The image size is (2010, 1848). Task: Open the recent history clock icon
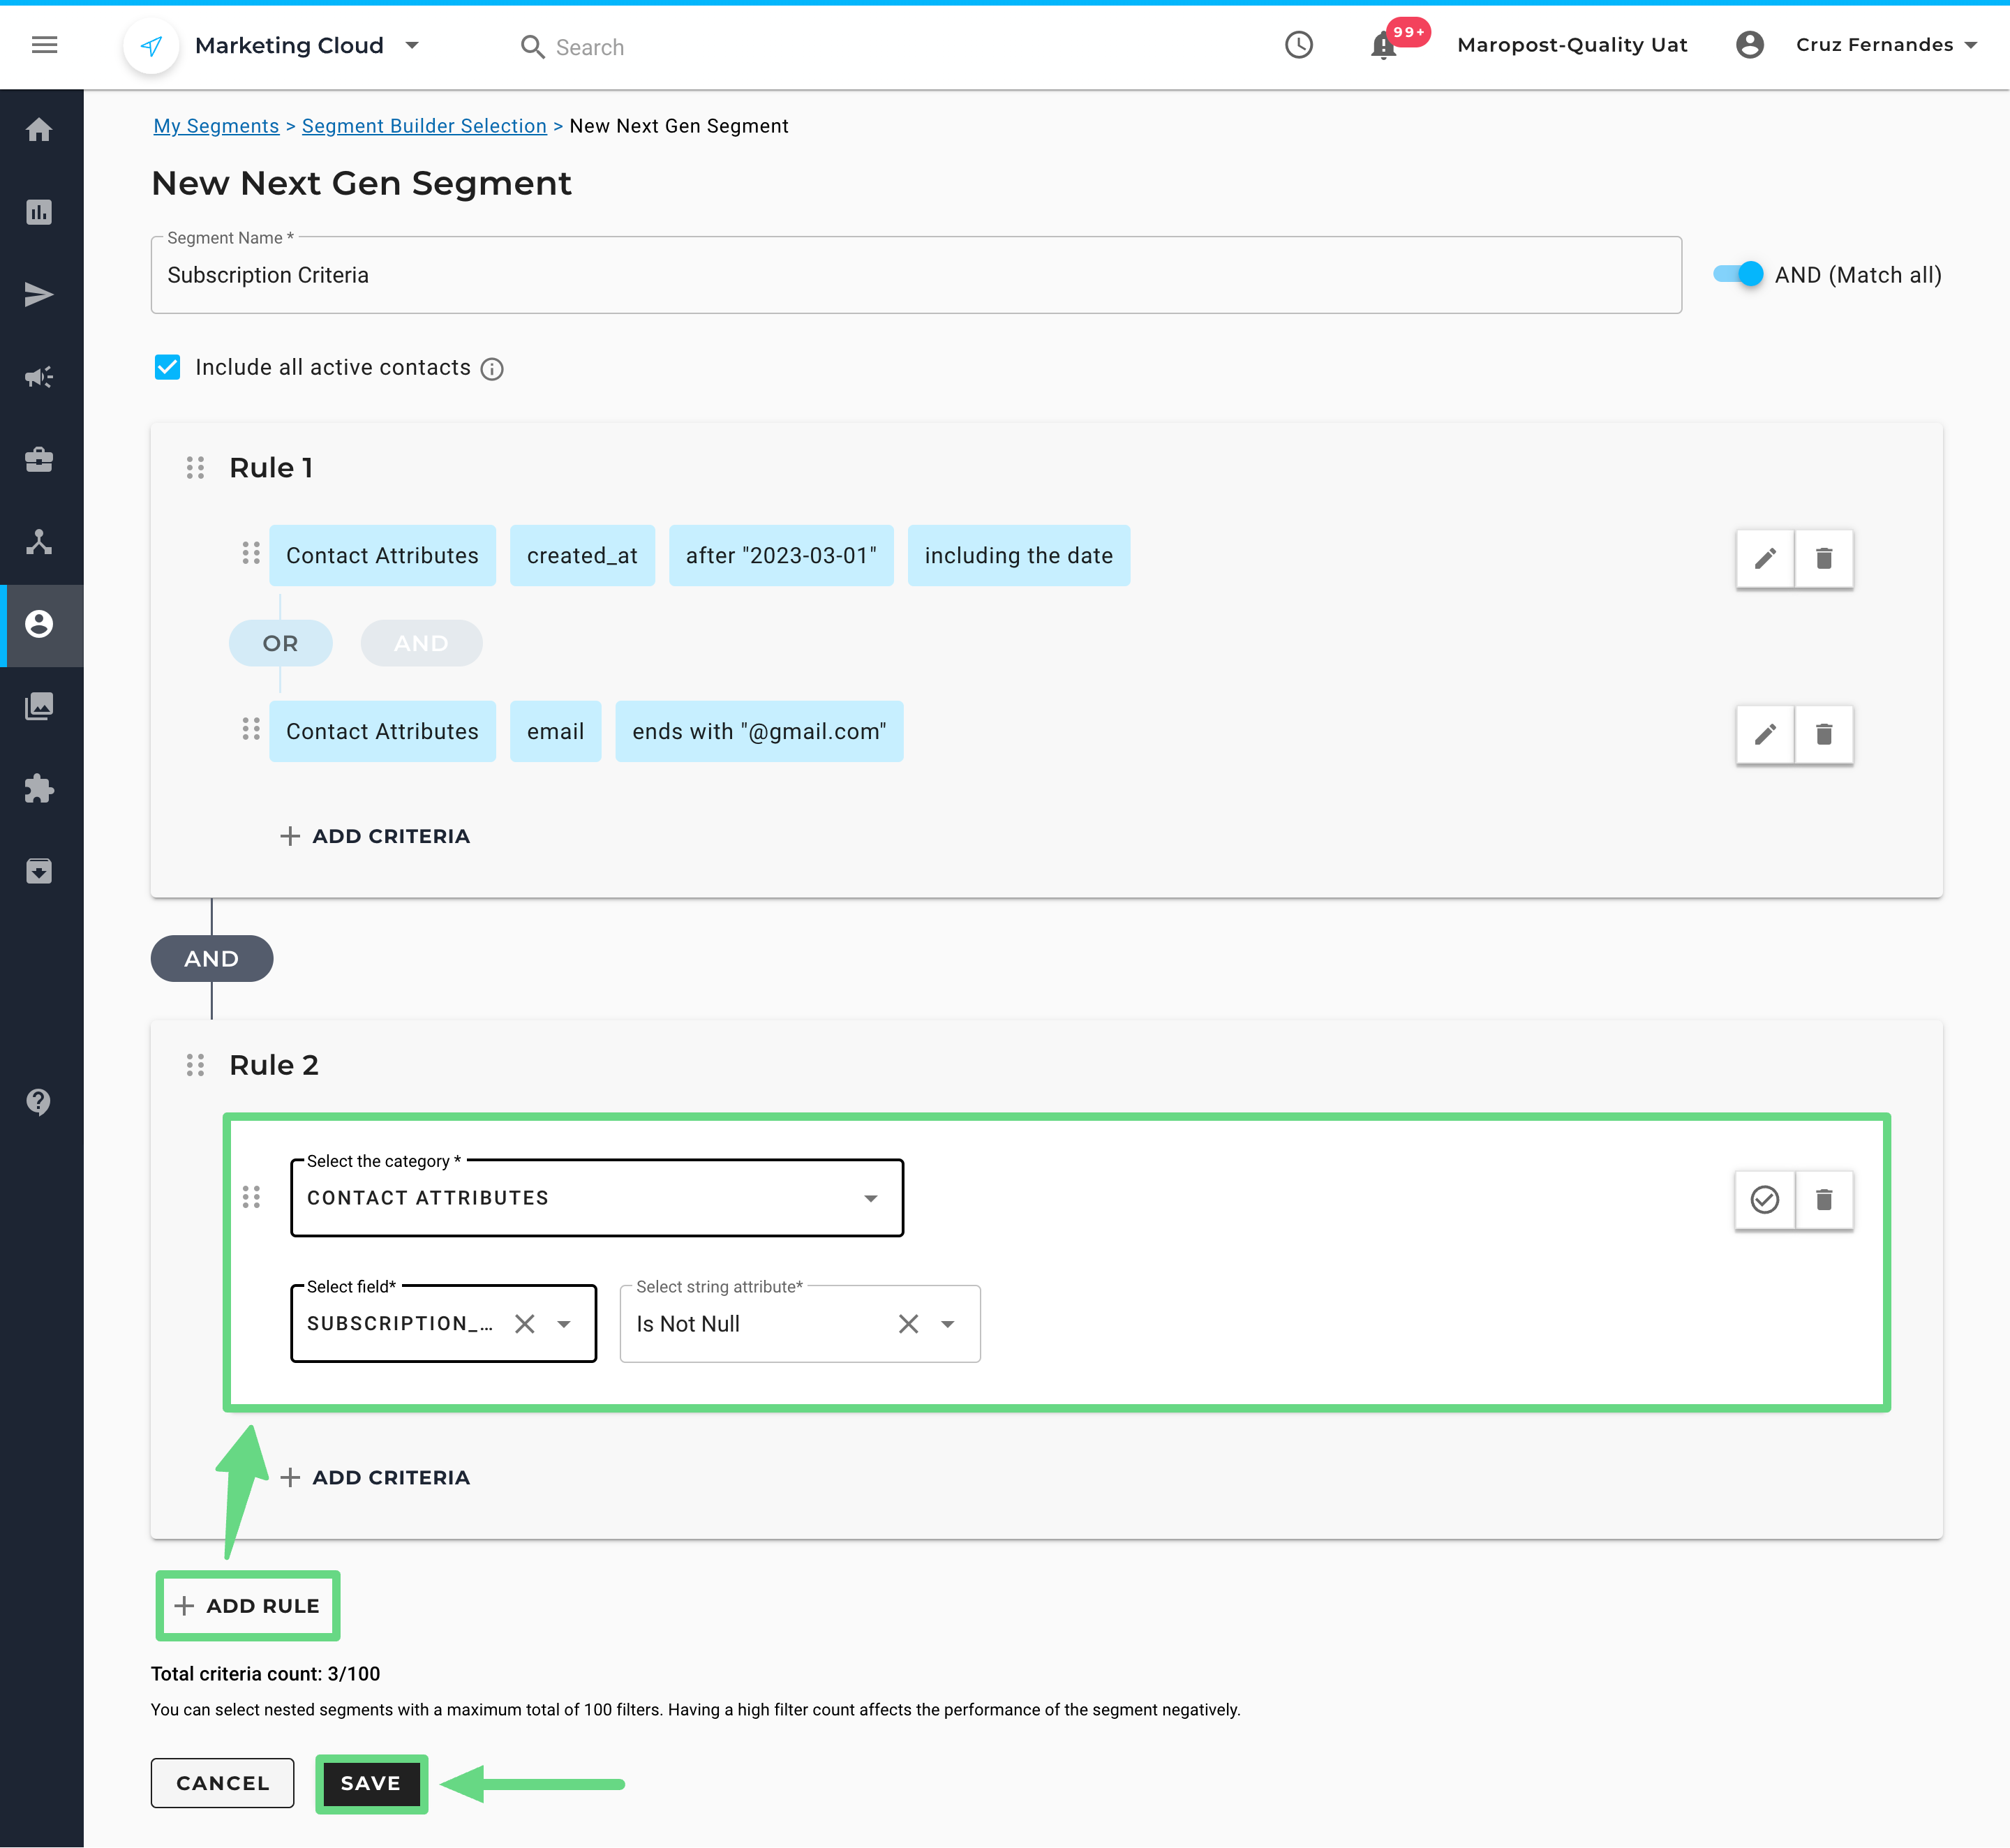pos(1298,45)
